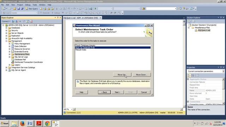Click the red last icon in Object Explorer toolbar
The width and height of the screenshot is (226, 127).
tap(31, 21)
